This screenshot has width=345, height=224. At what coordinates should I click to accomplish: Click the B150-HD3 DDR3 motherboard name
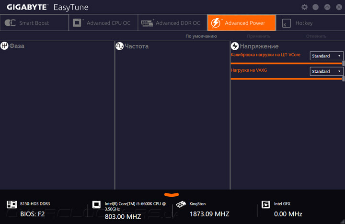click(35, 204)
